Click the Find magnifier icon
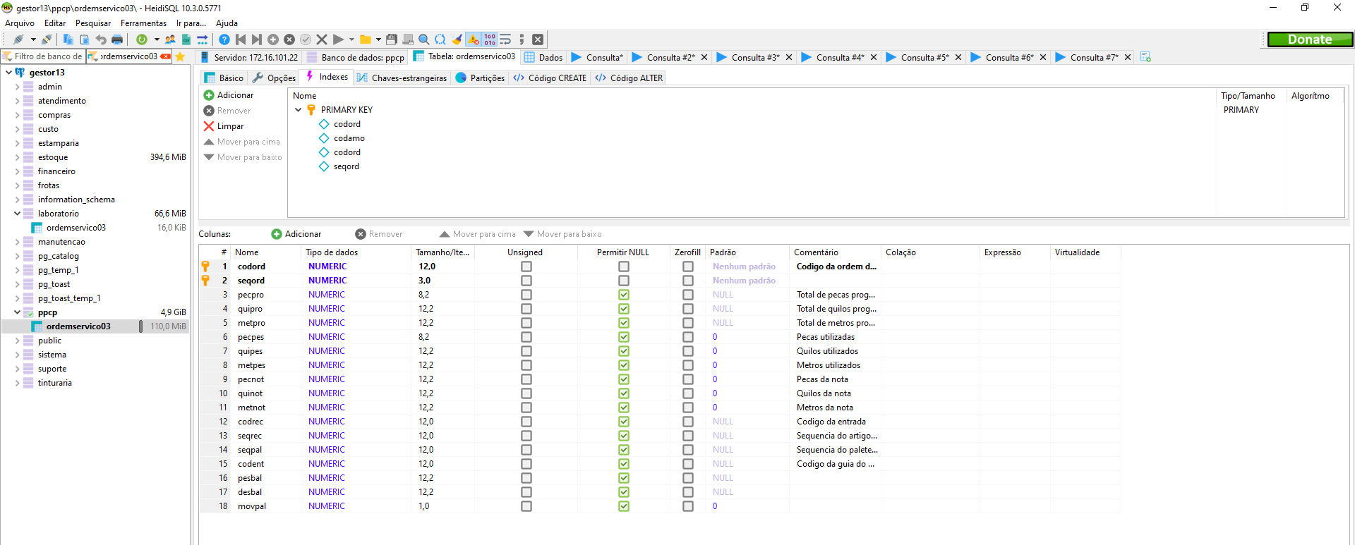The height and width of the screenshot is (545, 1355). point(423,39)
